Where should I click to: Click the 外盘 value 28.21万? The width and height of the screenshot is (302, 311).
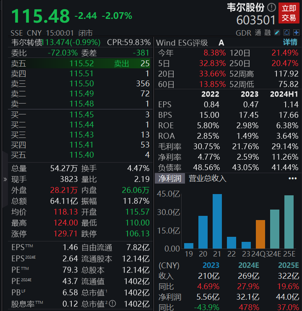tap(64, 190)
